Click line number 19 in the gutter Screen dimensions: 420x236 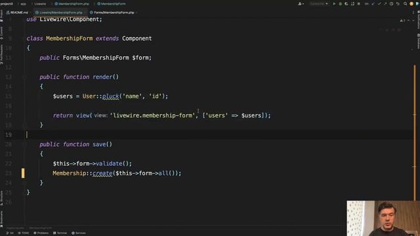(9, 134)
